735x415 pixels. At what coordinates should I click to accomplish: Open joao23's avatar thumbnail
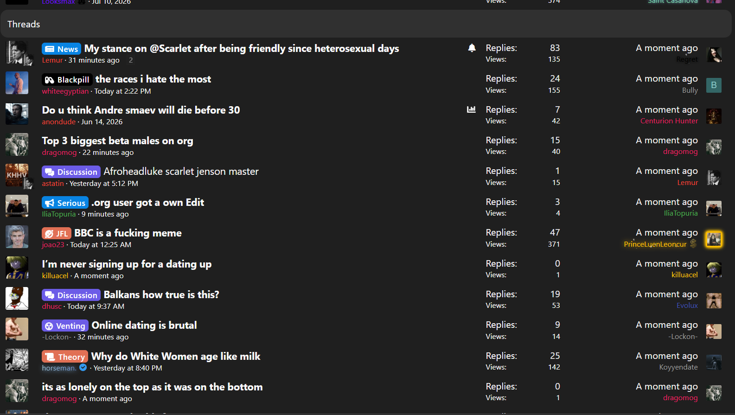[17, 236]
